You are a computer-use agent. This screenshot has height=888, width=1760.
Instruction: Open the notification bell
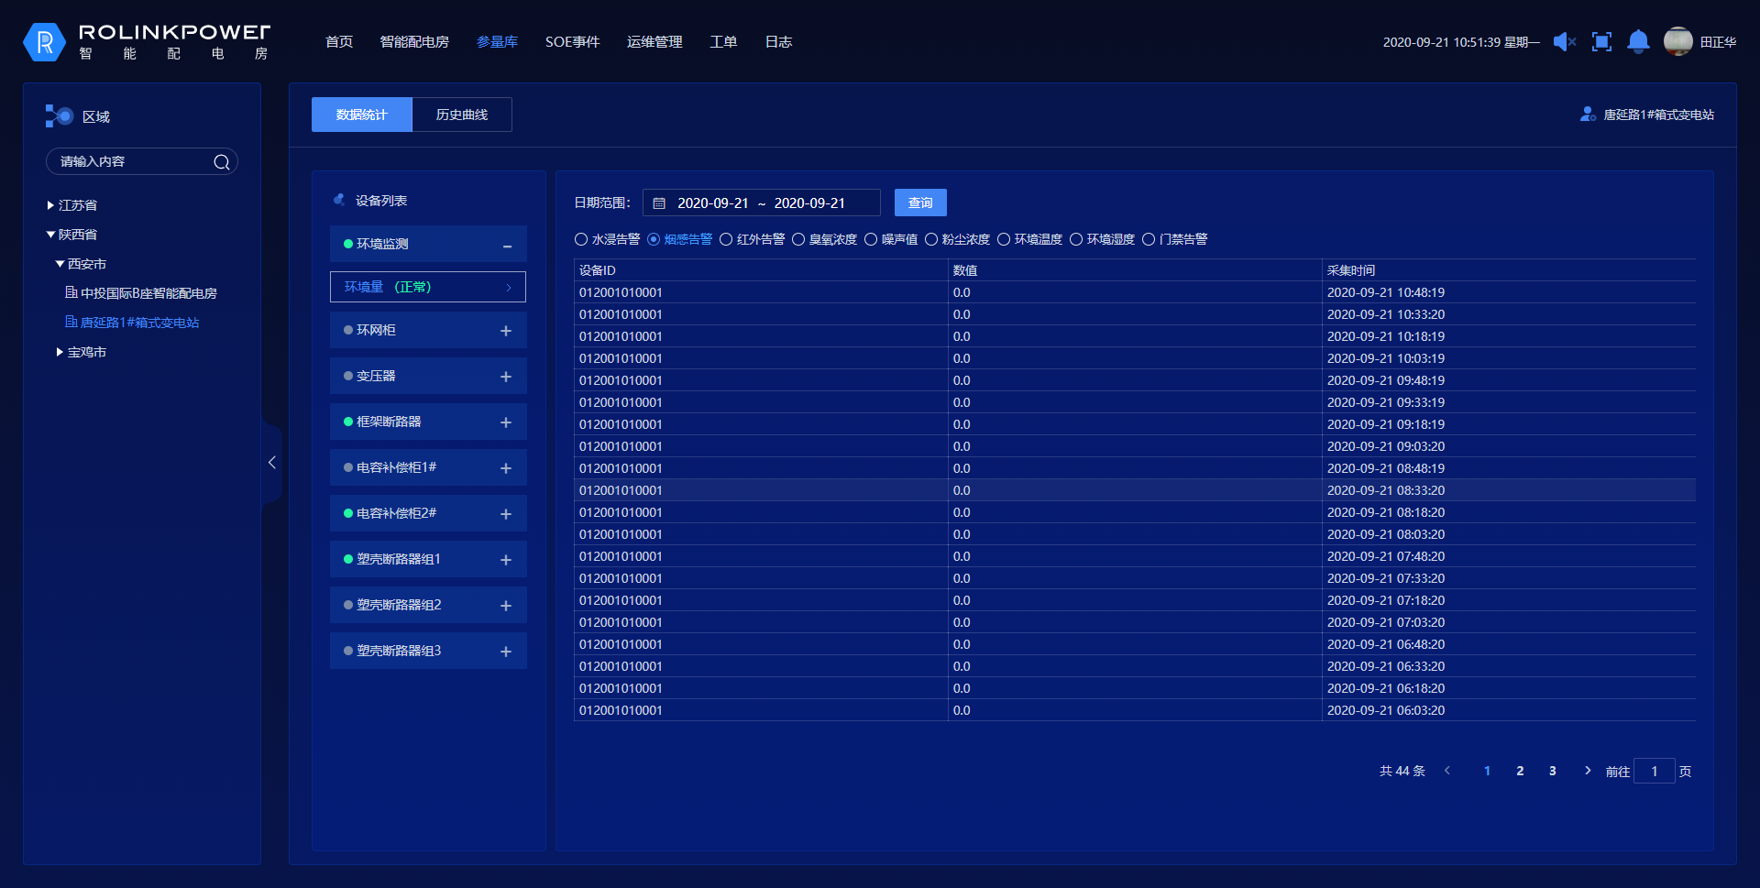click(x=1638, y=42)
